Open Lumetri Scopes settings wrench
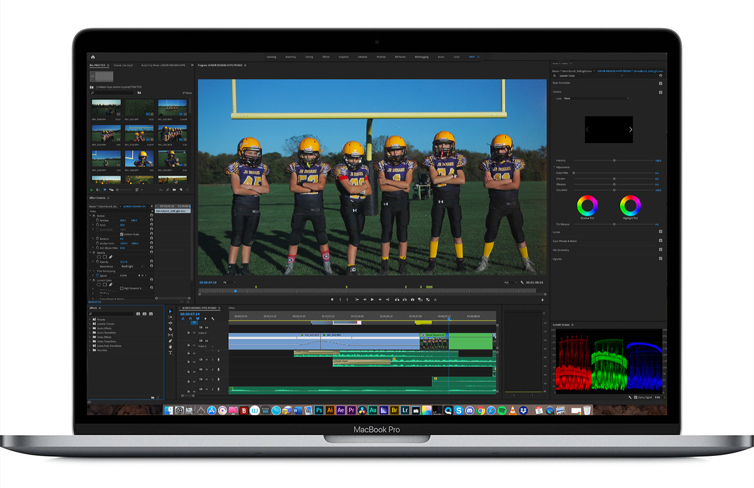This screenshot has height=488, width=754. coord(630,397)
